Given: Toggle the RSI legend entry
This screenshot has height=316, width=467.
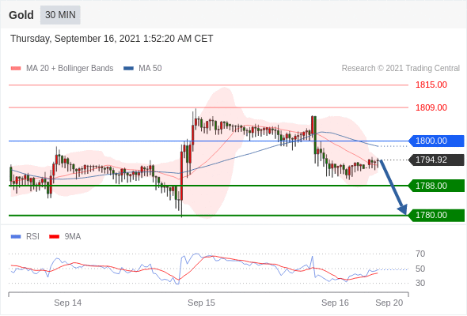Looking at the screenshot, I should click(x=25, y=237).
